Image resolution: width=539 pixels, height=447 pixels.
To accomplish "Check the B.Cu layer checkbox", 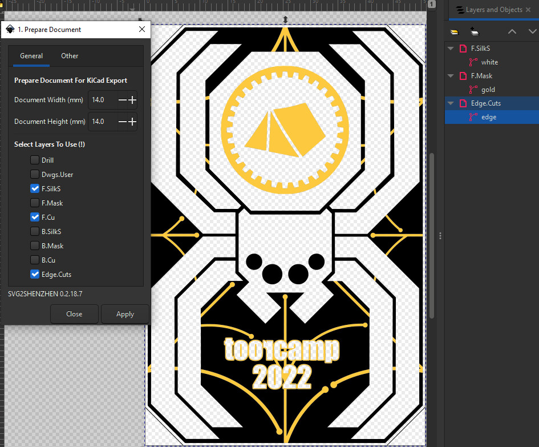I will [35, 260].
